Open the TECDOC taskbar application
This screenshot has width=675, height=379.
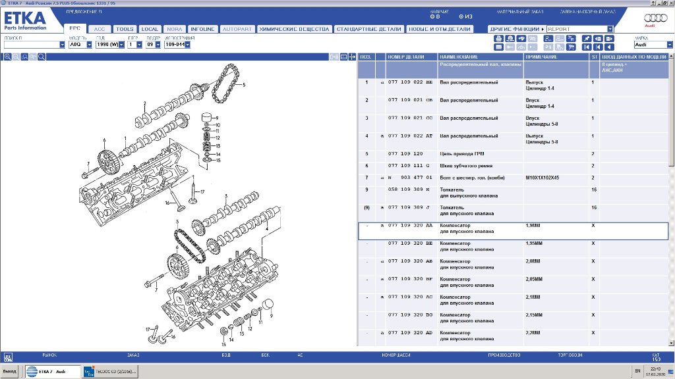pyautogui.click(x=109, y=372)
